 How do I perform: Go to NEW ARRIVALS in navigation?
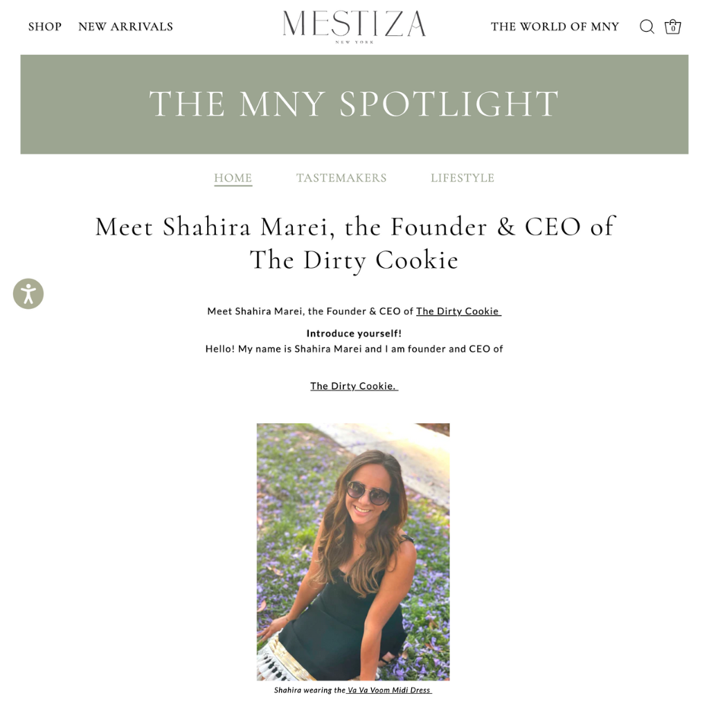(125, 27)
